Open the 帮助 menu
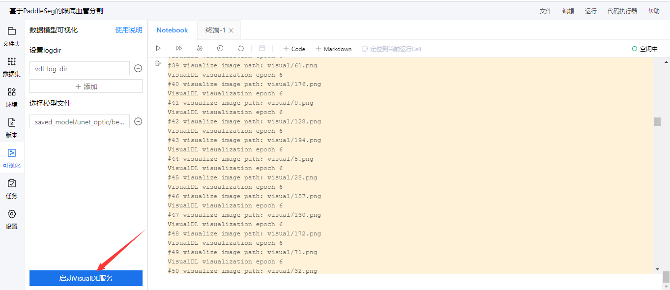 pos(654,11)
